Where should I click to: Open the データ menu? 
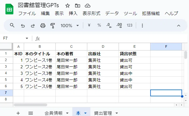point(112,13)
